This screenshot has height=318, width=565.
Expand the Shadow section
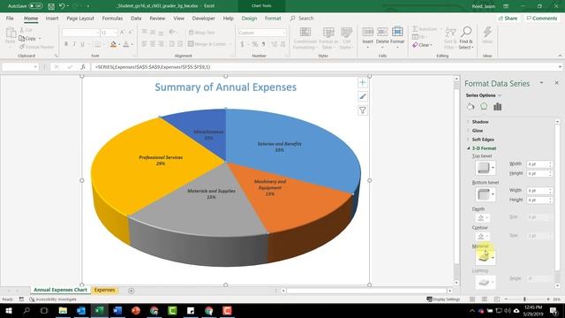480,122
